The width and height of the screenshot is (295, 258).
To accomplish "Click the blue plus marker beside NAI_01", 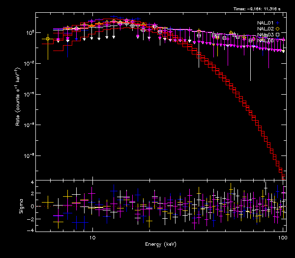I will click(277, 23).
